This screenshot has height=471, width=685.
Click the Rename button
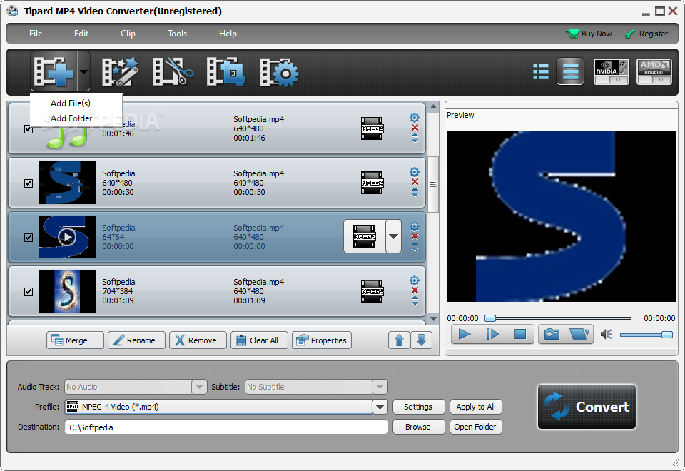coord(136,340)
